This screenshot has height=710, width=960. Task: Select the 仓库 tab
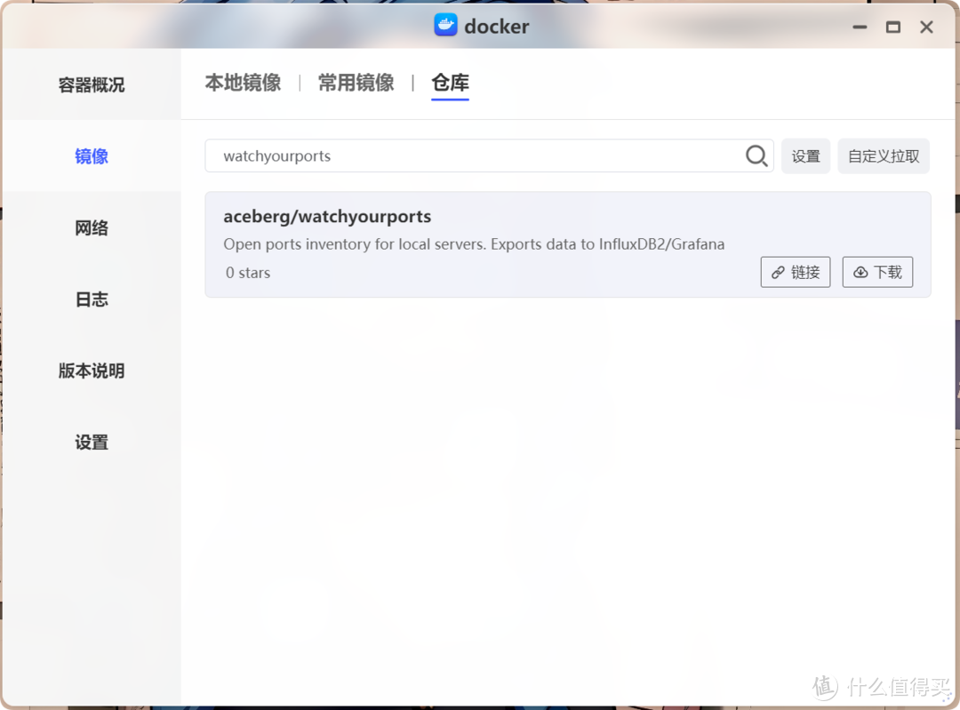tap(450, 82)
